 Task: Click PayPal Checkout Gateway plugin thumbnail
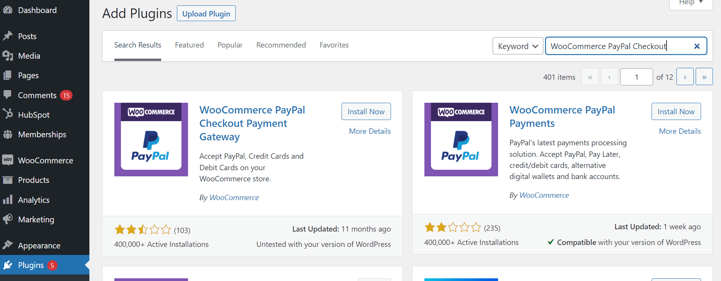point(151,140)
